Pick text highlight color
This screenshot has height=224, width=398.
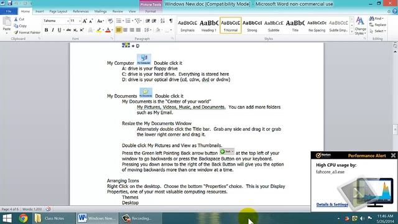tap(99, 30)
